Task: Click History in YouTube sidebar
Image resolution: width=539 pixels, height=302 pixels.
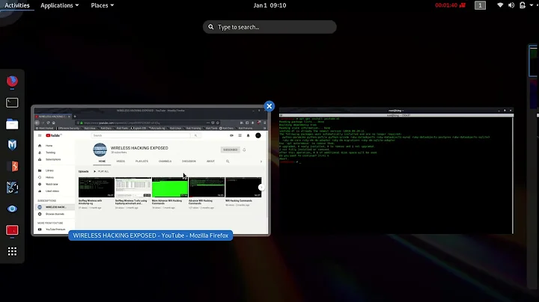Action: (x=49, y=177)
